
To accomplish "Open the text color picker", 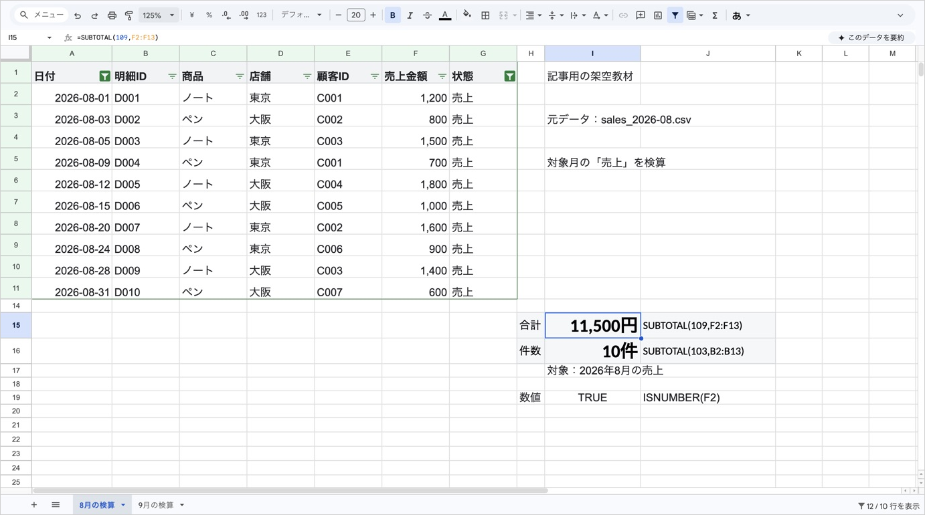I will (x=445, y=15).
